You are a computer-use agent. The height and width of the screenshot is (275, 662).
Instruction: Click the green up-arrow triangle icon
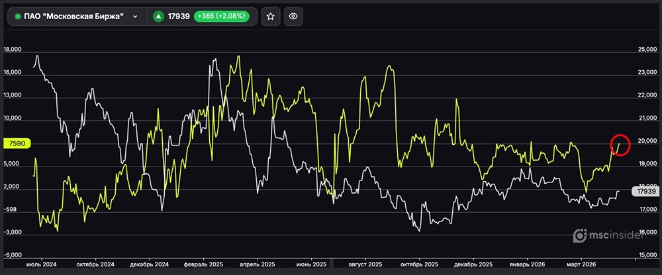pos(158,17)
